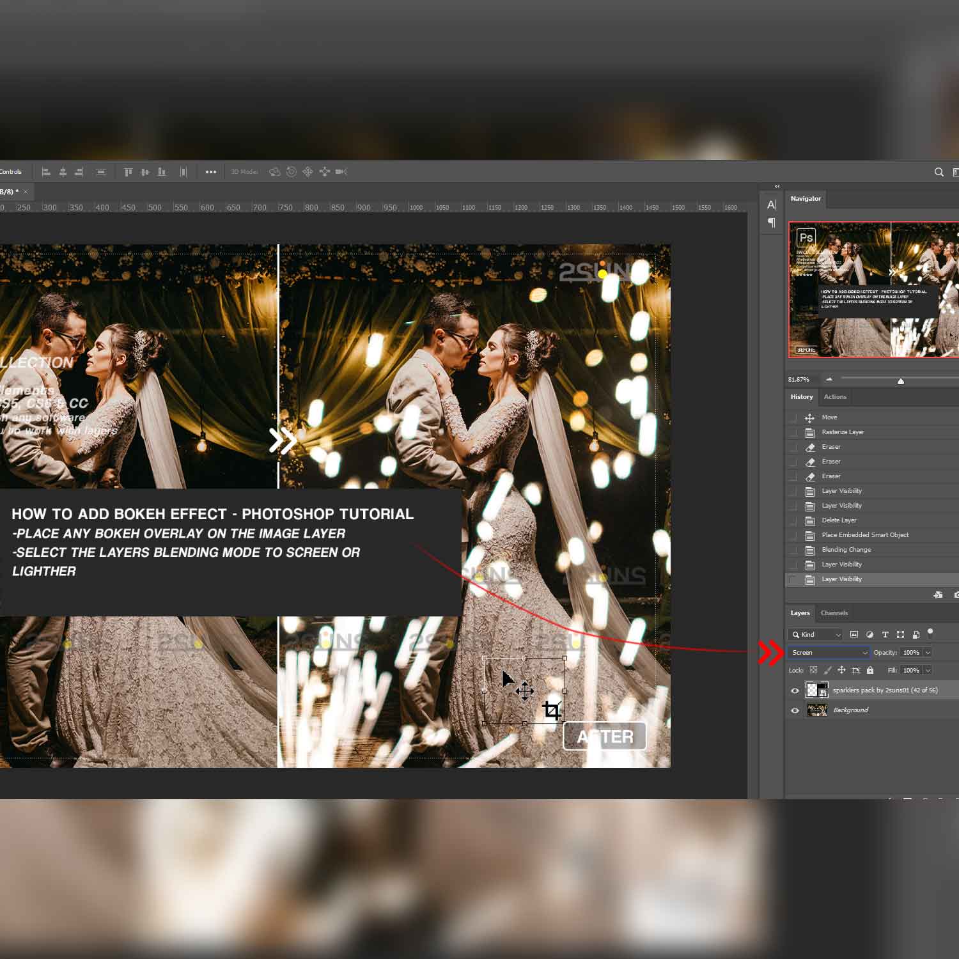959x959 pixels.
Task: Select the 3D pan camera icon
Action: click(x=308, y=172)
